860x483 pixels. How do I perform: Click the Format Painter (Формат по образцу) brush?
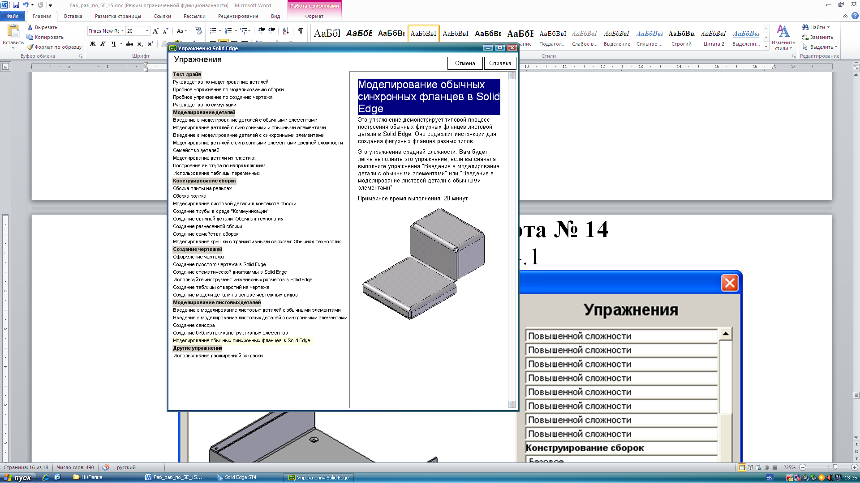pyautogui.click(x=30, y=47)
